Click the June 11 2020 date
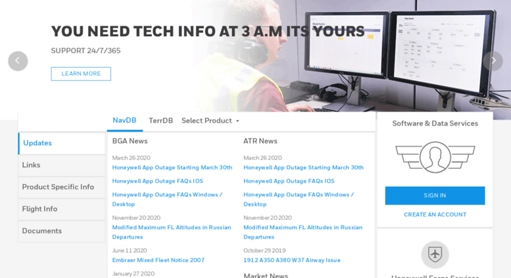The width and height of the screenshot is (511, 278). click(x=130, y=250)
